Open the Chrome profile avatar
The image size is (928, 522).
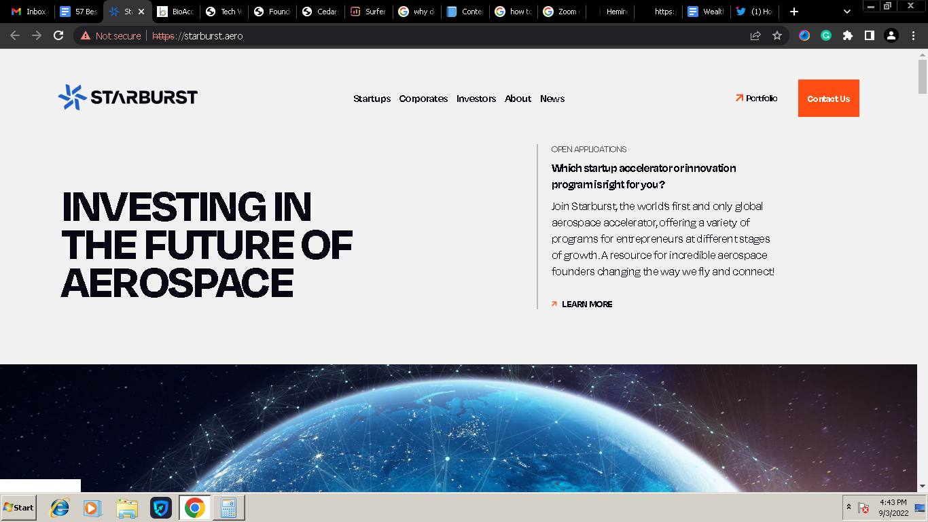coord(891,36)
